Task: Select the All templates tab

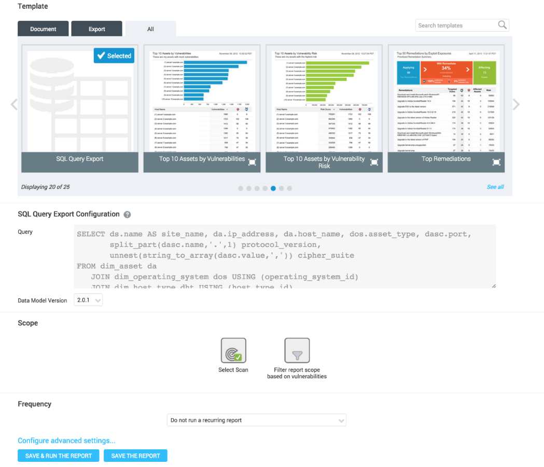Action: (150, 29)
